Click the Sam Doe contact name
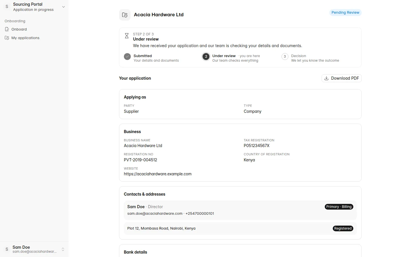 click(136, 207)
